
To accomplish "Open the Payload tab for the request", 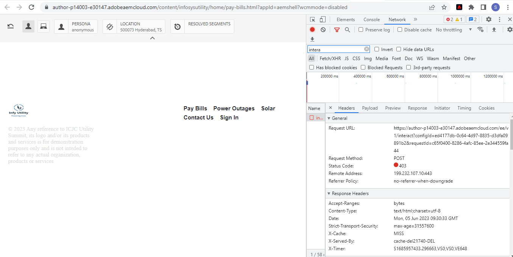I will pyautogui.click(x=370, y=108).
